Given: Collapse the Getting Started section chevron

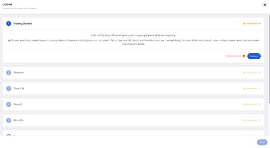Looking at the screenshot, I should tap(260, 23).
